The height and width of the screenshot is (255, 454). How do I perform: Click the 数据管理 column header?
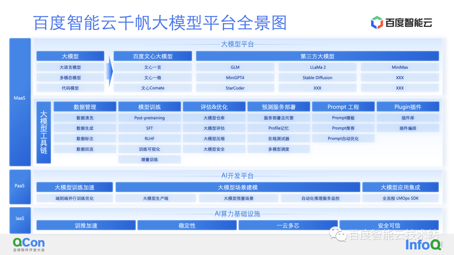pyautogui.click(x=85, y=107)
